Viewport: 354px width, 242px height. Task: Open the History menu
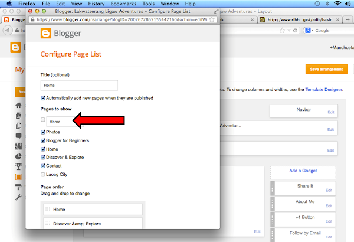pyautogui.click(x=96, y=4)
